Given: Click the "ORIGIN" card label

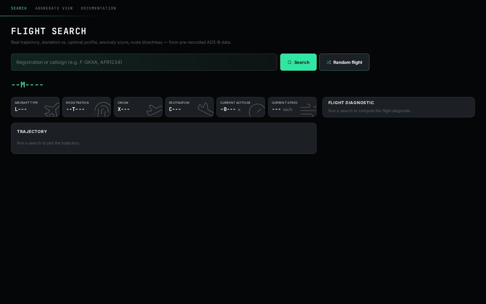Looking at the screenshot, I should coord(123,103).
